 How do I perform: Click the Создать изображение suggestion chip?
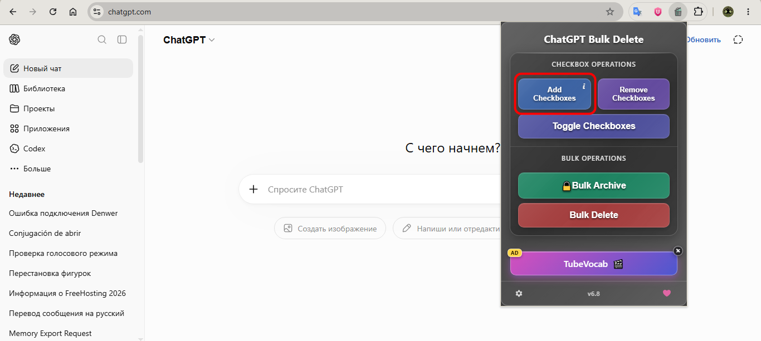point(330,228)
